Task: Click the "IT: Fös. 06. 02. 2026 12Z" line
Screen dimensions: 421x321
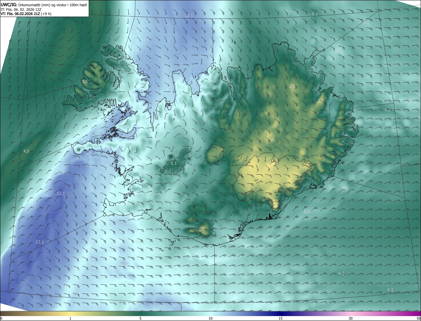Action: [21, 10]
